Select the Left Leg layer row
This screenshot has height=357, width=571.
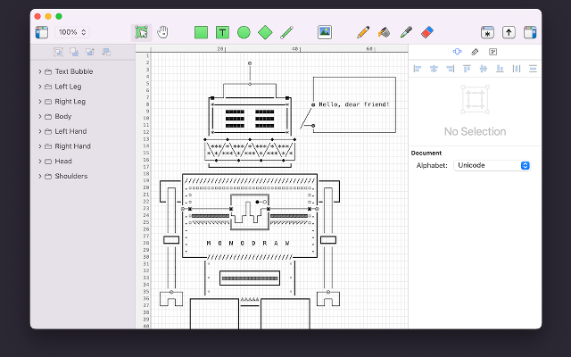tap(83, 87)
